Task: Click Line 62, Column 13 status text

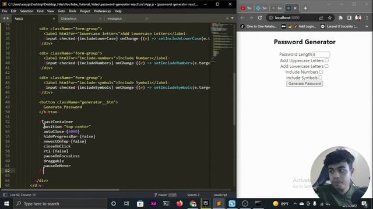Action: click(23, 195)
